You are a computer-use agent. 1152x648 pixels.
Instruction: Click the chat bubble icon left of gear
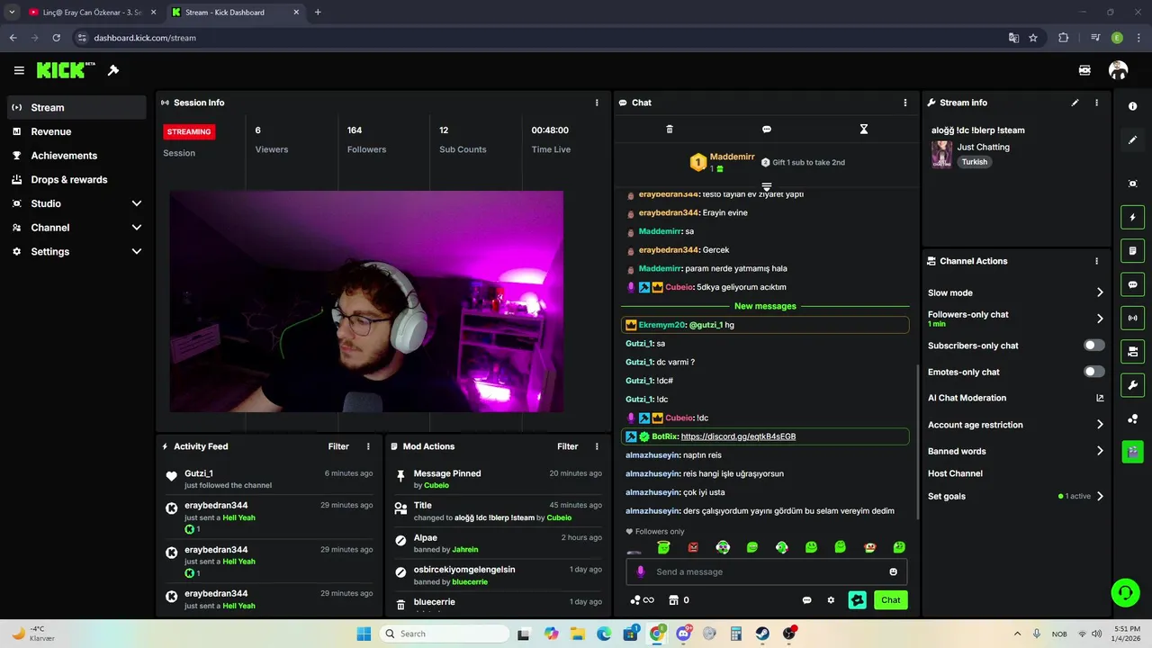coord(807,600)
